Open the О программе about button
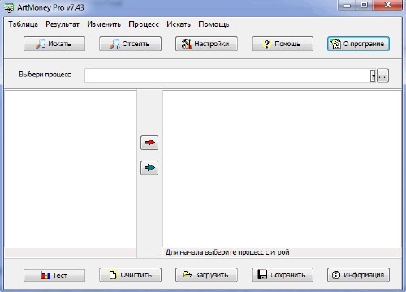 (x=358, y=44)
